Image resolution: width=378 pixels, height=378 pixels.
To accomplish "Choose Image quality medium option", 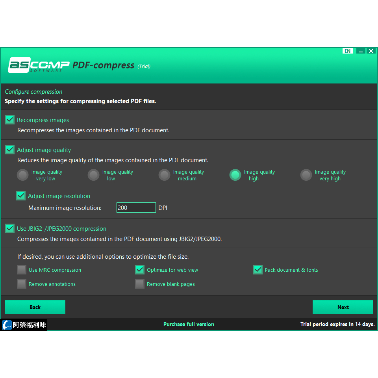I will (x=165, y=175).
